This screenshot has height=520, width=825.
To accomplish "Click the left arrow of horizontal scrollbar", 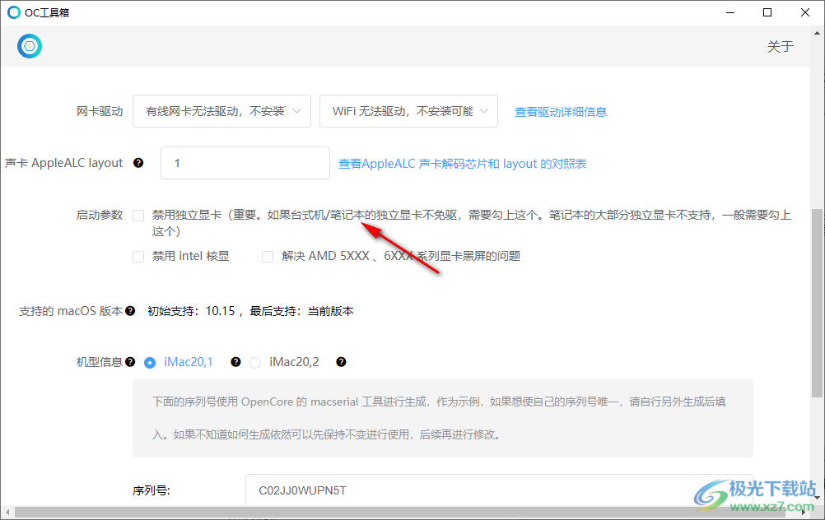I will pyautogui.click(x=7, y=512).
